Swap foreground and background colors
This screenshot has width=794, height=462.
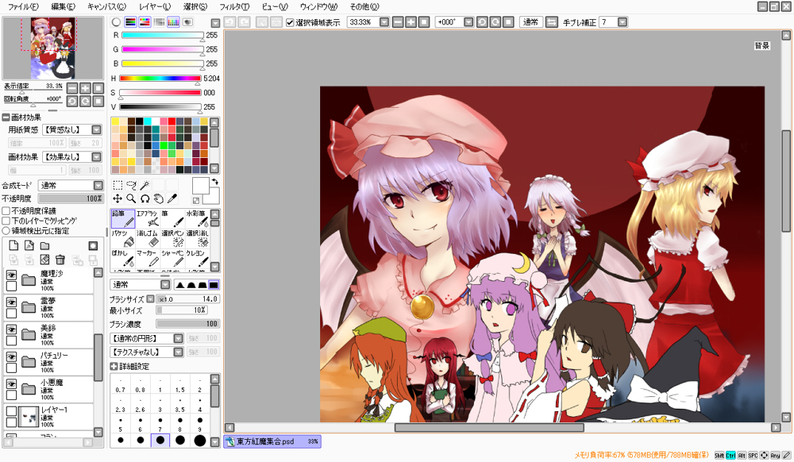click(215, 182)
